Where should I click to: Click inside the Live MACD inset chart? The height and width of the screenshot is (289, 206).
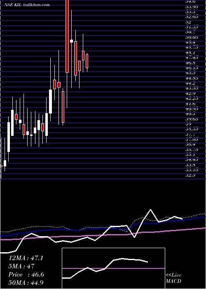(x=113, y=268)
